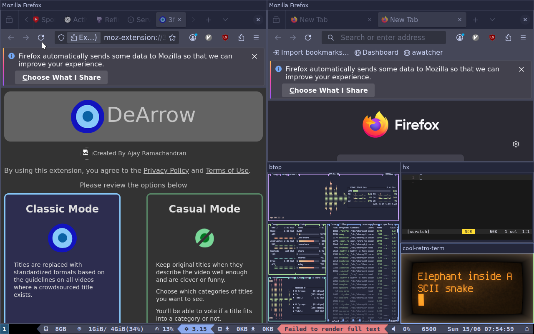Open hamburger menu in right Firefox window
This screenshot has height=334, width=534.
pyautogui.click(x=523, y=38)
